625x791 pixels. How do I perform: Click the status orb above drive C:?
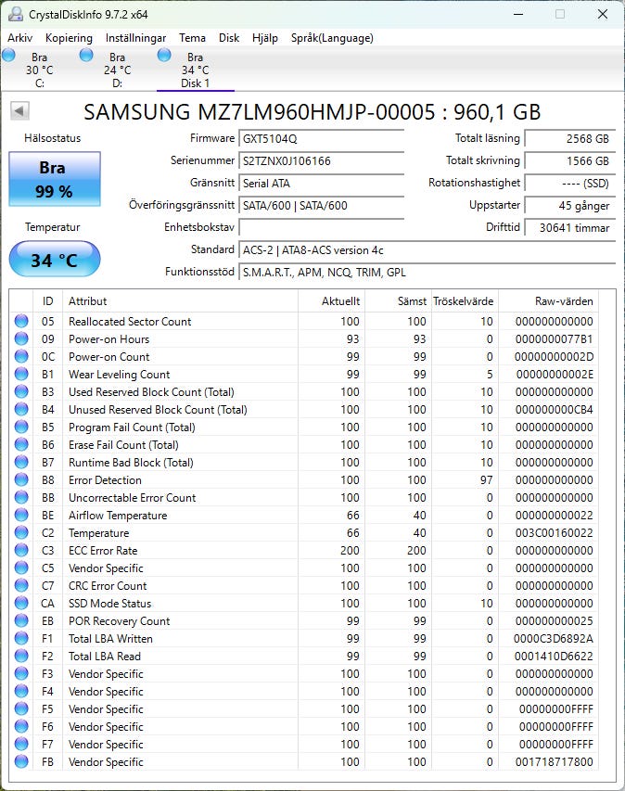(9, 57)
